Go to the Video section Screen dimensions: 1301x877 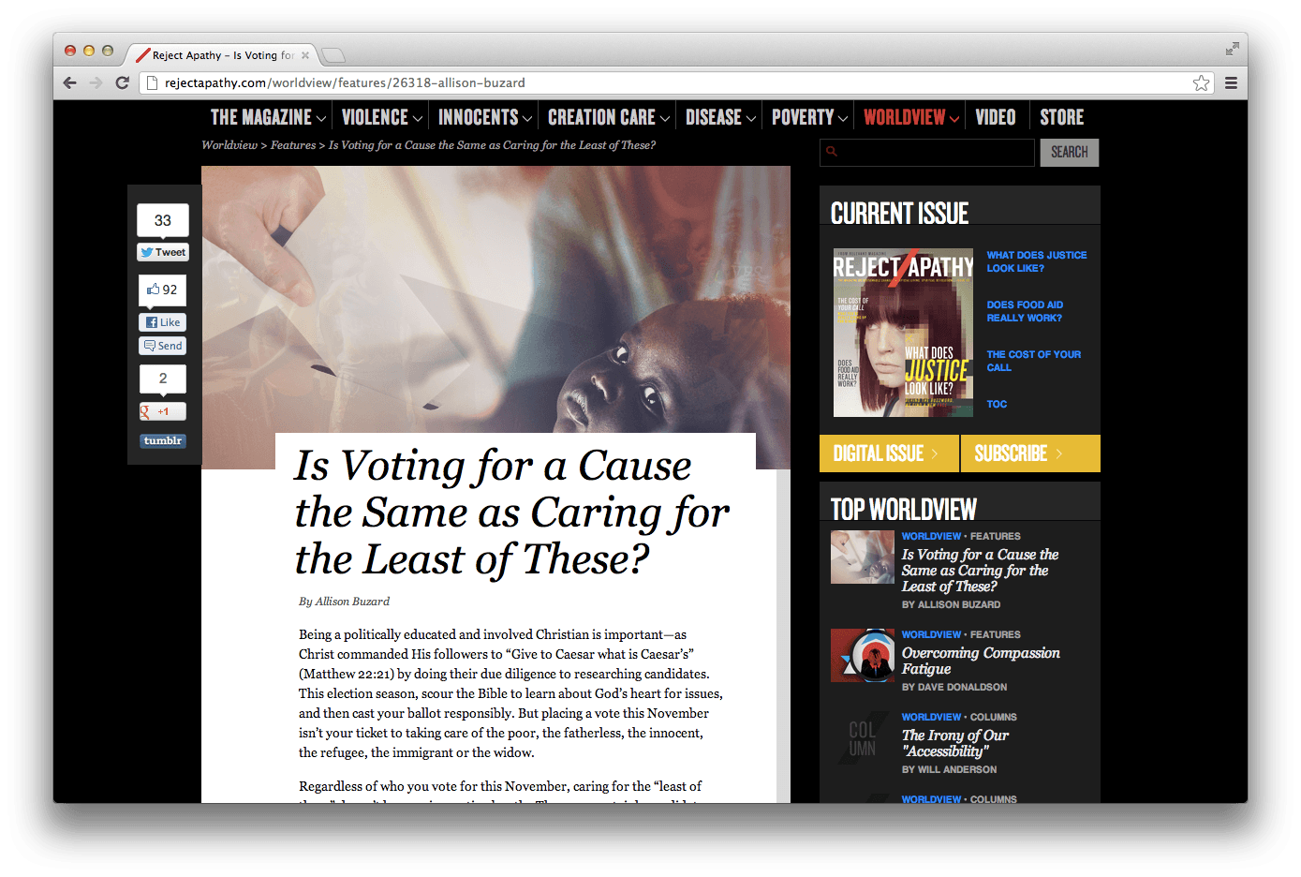pyautogui.click(x=995, y=117)
